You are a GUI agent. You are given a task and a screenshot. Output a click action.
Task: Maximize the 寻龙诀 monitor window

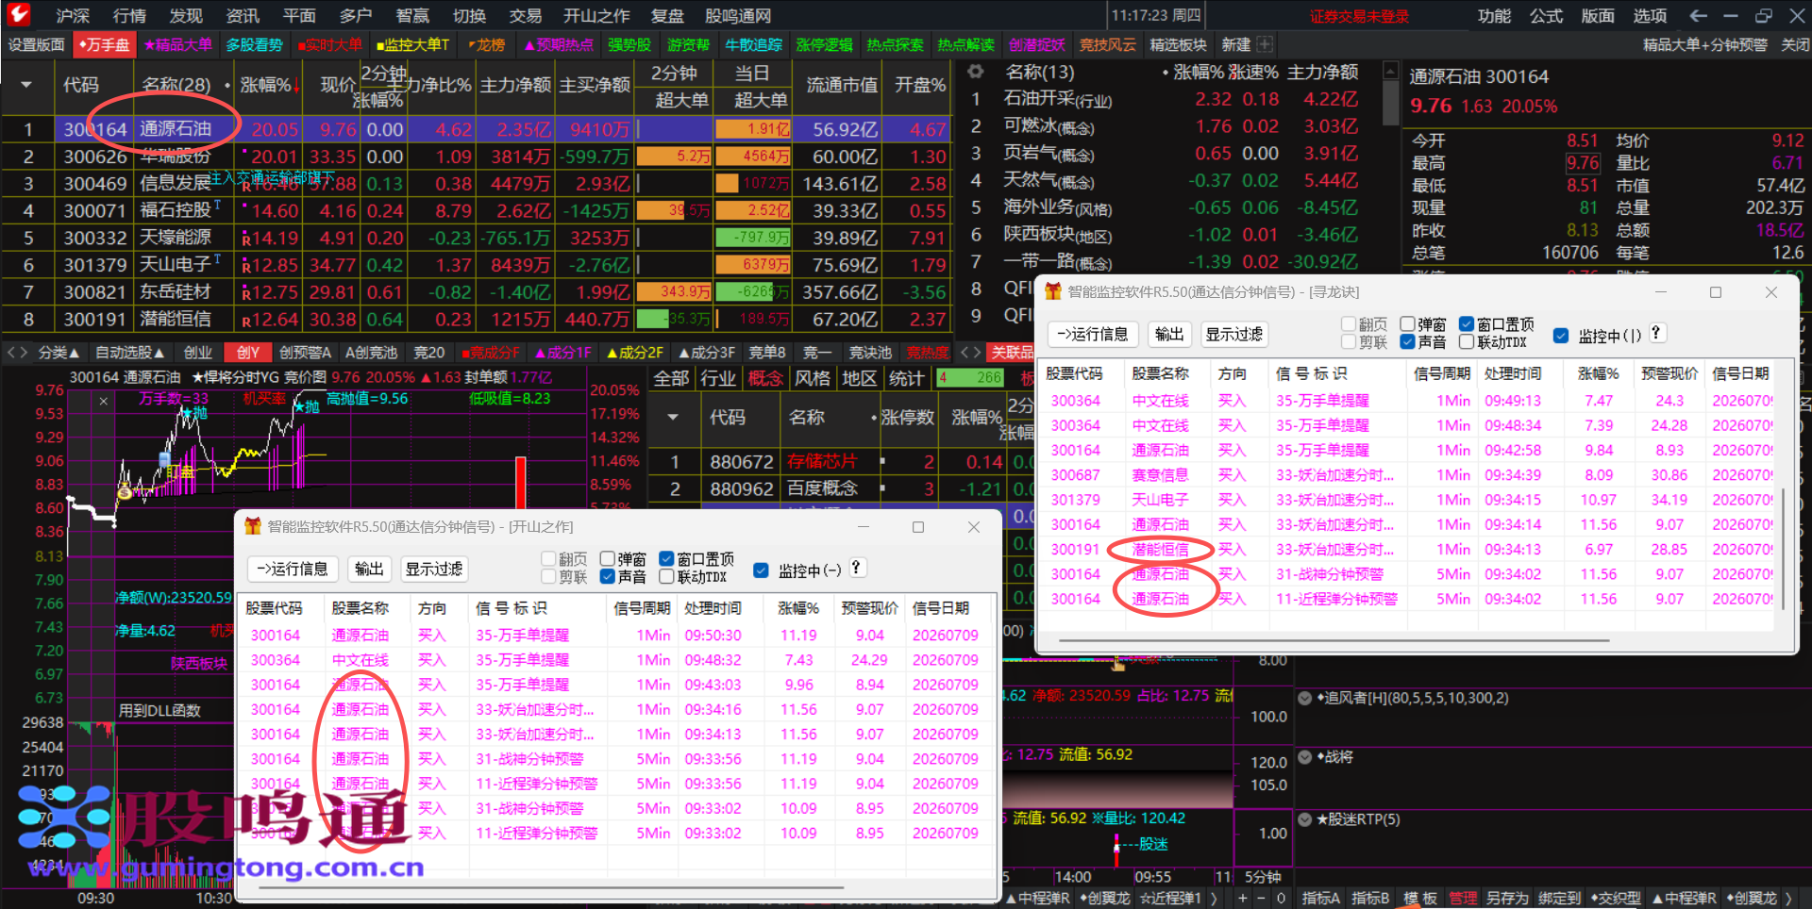1716,292
